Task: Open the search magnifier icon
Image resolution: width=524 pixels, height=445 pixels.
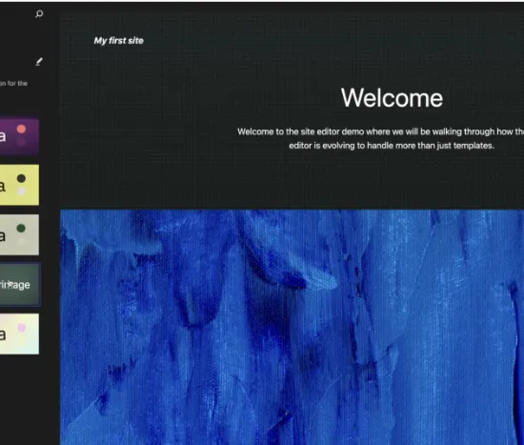Action: click(x=39, y=14)
